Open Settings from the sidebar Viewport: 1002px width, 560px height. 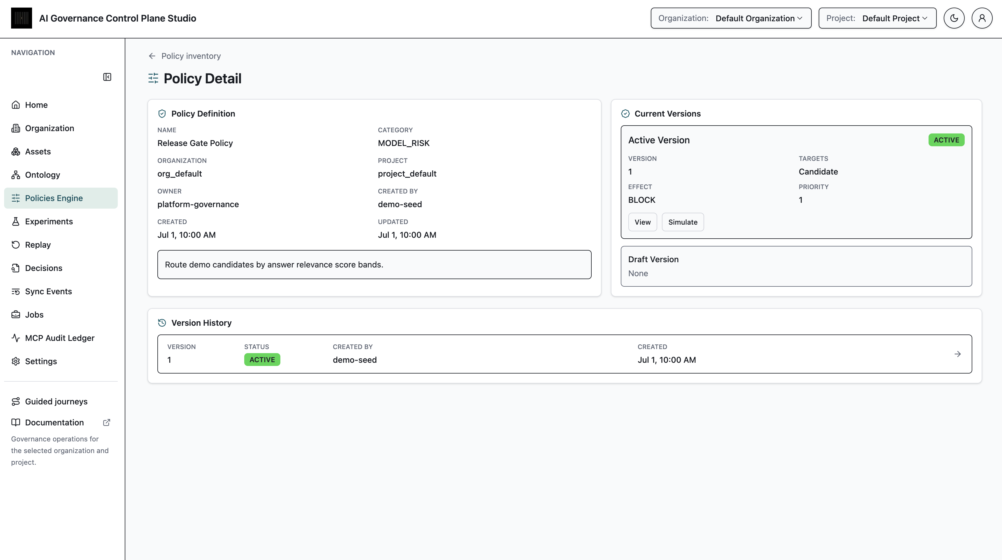[x=61, y=362]
